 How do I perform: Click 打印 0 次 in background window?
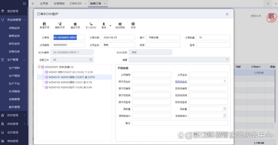click(256, 16)
